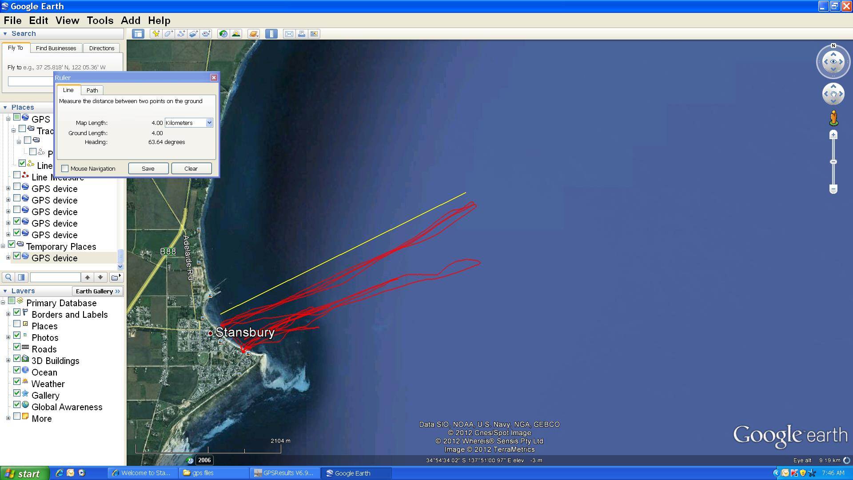
Task: Hide the sidebar with toolbar icon
Action: coord(138,34)
